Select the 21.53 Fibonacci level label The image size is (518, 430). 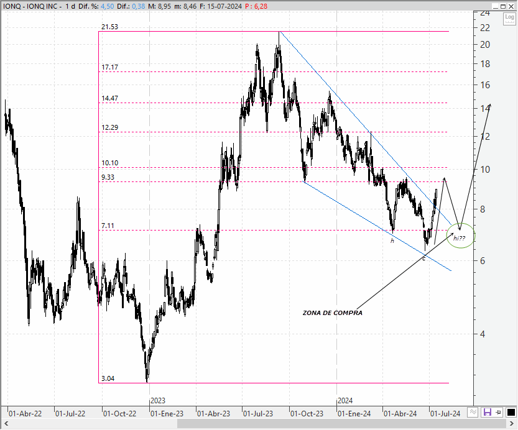click(x=109, y=27)
